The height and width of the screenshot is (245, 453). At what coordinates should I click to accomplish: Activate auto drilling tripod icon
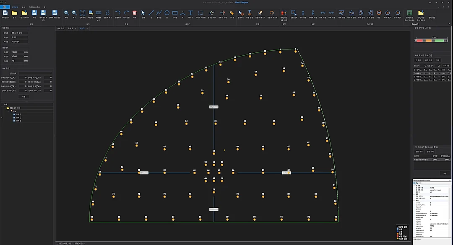(249, 13)
